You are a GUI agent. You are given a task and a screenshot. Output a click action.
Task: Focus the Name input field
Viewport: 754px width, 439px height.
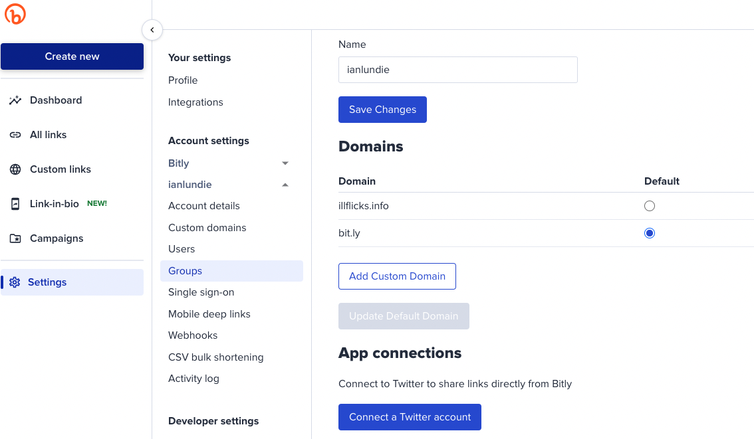pyautogui.click(x=457, y=70)
